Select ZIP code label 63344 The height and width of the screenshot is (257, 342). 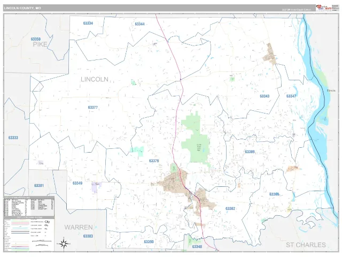(x=139, y=24)
